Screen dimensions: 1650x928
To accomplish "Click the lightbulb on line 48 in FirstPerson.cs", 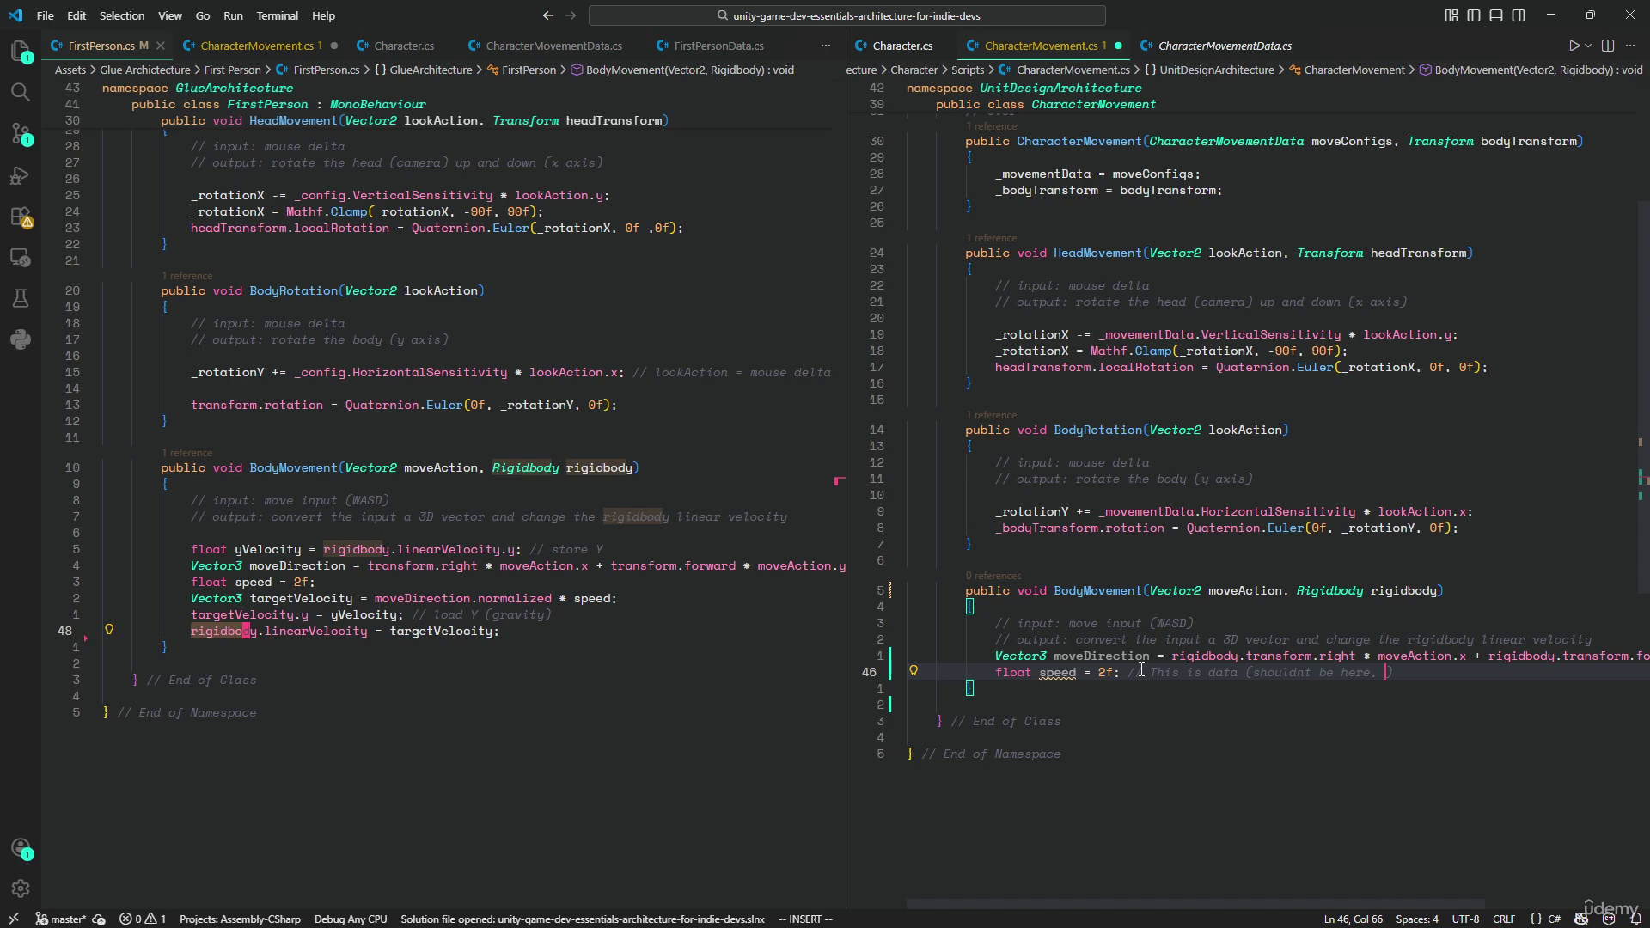I will click(109, 630).
